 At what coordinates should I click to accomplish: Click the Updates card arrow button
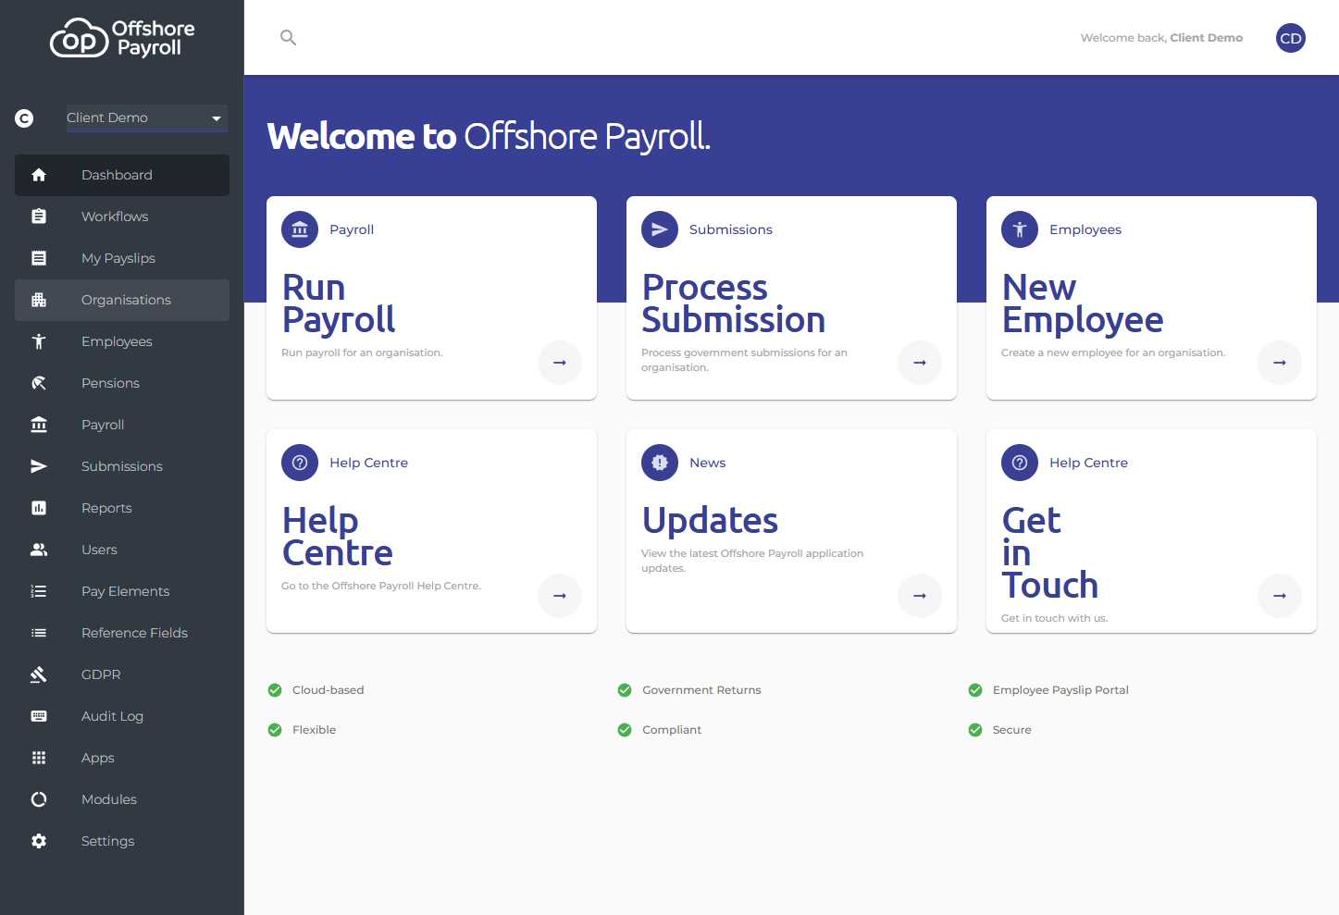pos(920,596)
